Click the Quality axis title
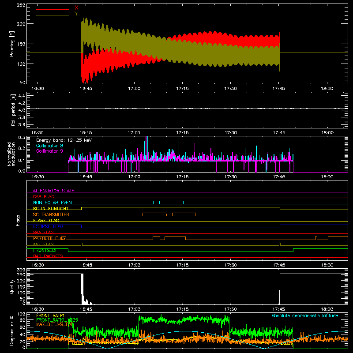This screenshot has width=353, height=353. (12, 286)
